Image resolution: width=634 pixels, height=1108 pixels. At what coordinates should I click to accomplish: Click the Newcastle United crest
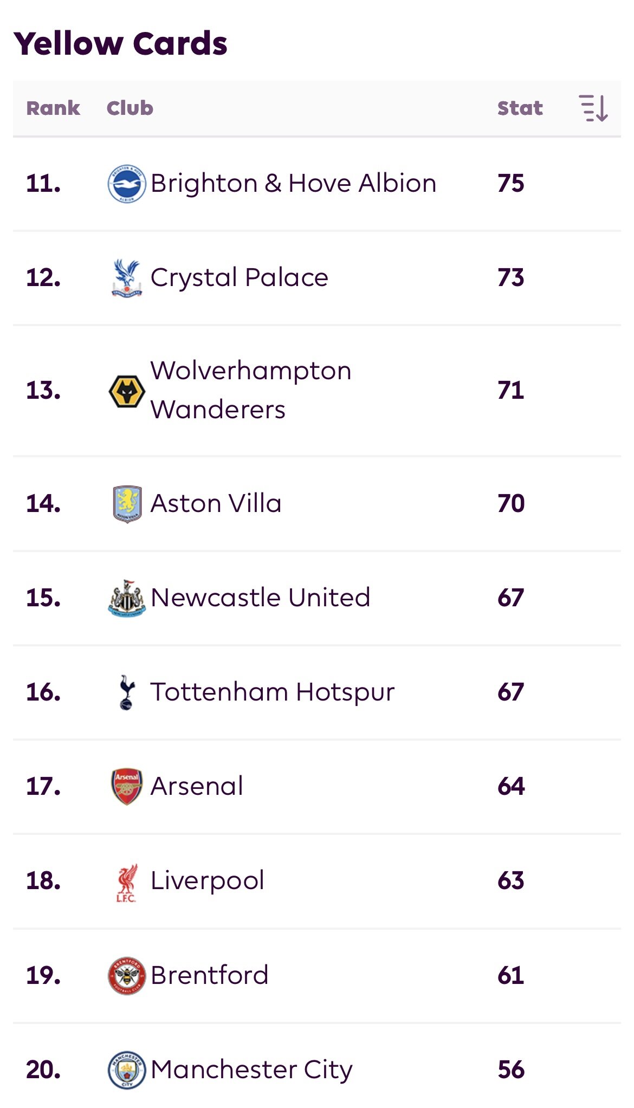point(127,598)
